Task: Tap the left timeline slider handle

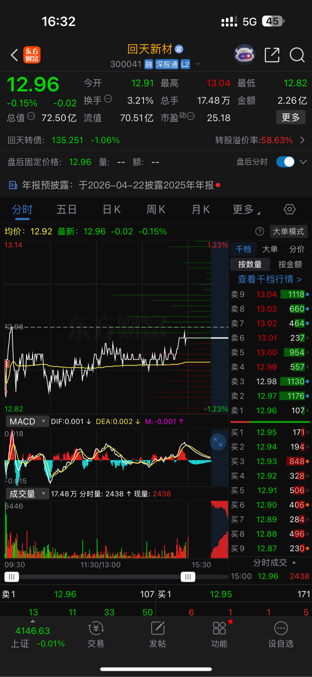Action: [x=11, y=577]
